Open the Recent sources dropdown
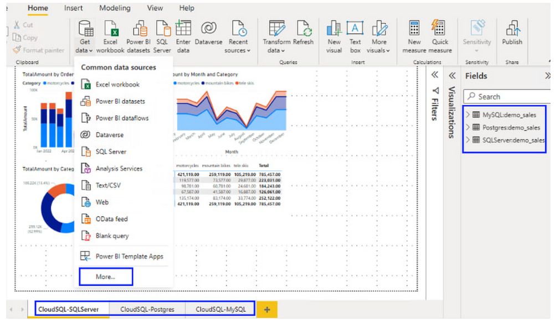 point(238,50)
